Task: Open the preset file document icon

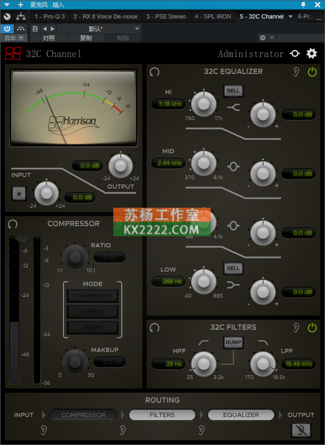Action: point(35,29)
